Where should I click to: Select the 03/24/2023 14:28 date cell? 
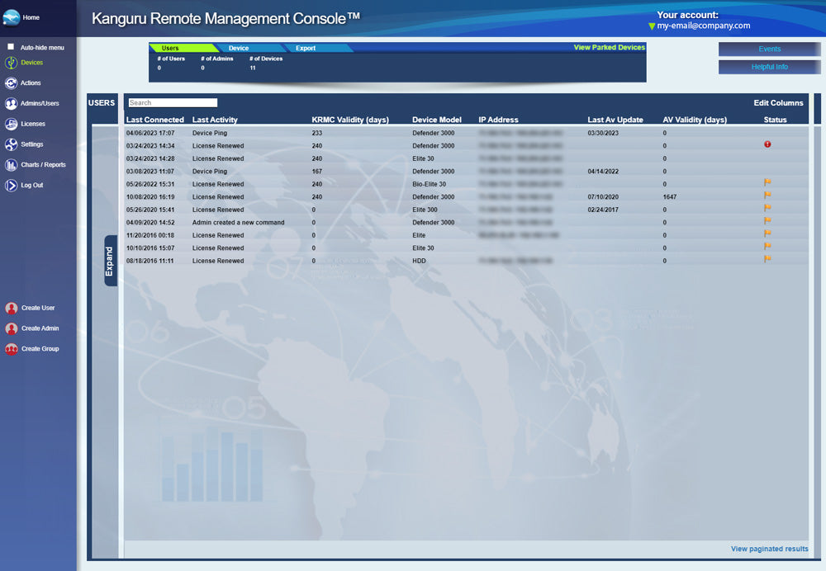pyautogui.click(x=150, y=159)
